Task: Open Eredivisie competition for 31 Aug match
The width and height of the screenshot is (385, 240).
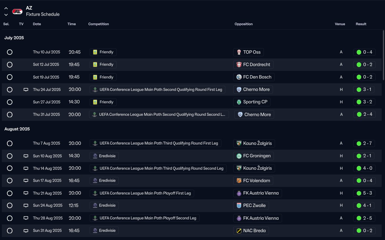Action: (x=104, y=231)
